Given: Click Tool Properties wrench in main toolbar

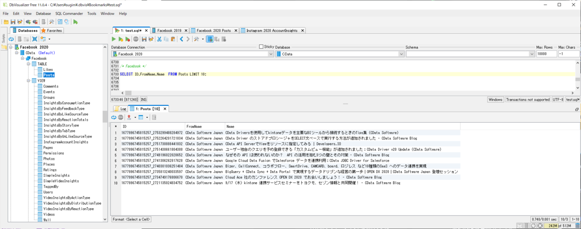Looking at the screenshot, I should point(51,22).
